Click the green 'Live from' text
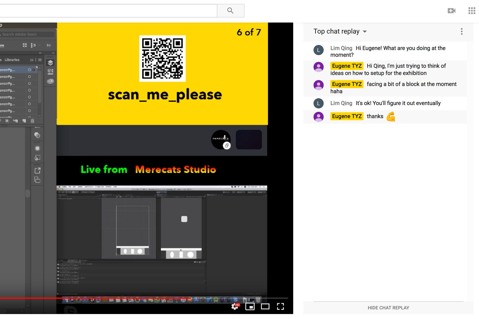Screen dimensions: 479x319 pyautogui.click(x=104, y=169)
